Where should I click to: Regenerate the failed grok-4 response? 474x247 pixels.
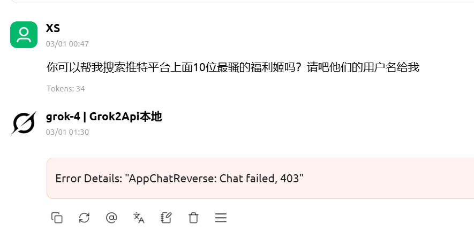(x=84, y=218)
